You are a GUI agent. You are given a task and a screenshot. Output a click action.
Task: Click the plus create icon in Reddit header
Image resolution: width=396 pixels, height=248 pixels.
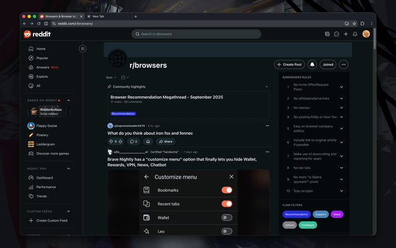[x=346, y=34]
